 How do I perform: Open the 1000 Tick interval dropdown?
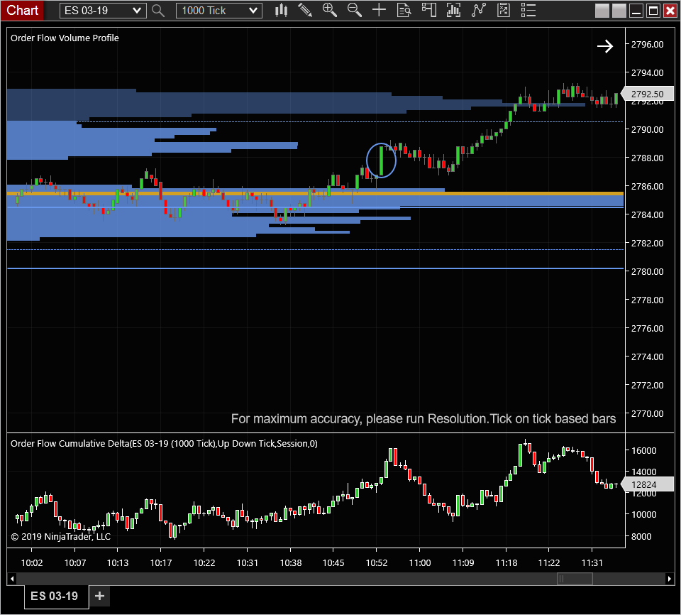219,11
